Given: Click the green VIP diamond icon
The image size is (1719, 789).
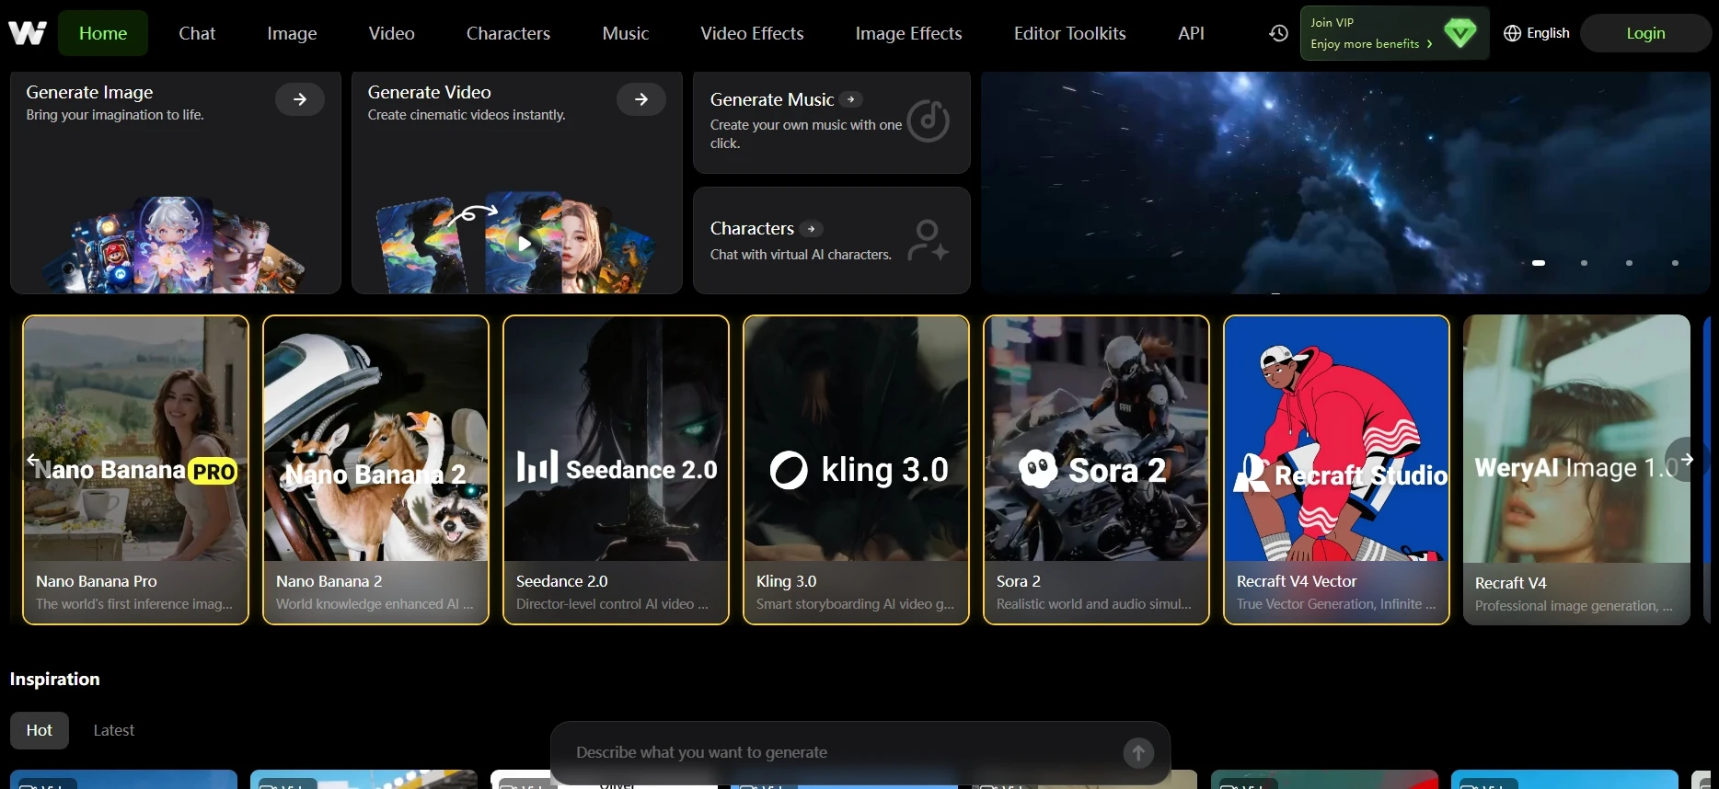Looking at the screenshot, I should pos(1460,33).
